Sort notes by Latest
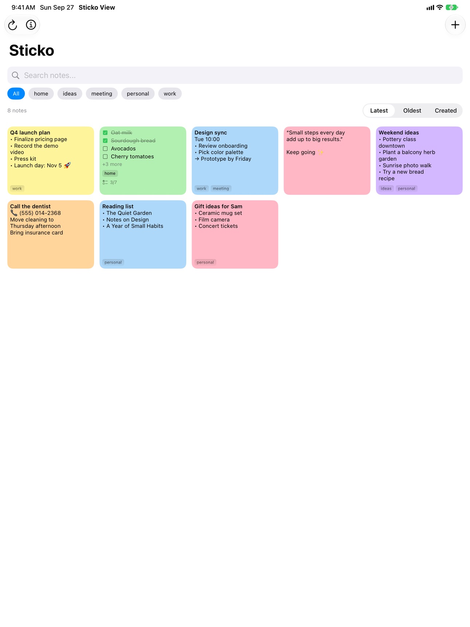The width and height of the screenshot is (470, 627). click(x=379, y=110)
